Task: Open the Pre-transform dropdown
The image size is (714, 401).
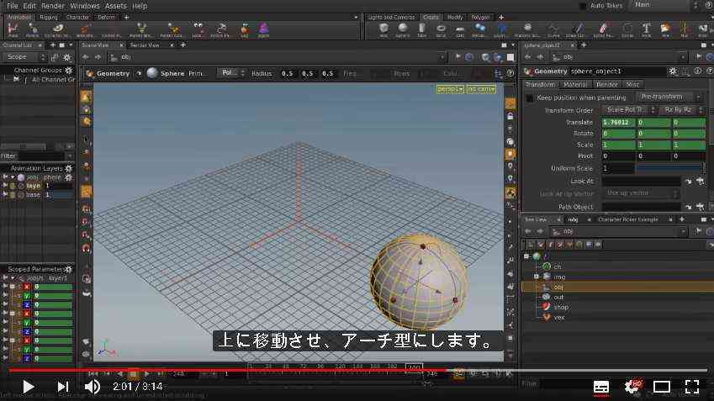Action: [x=669, y=97]
